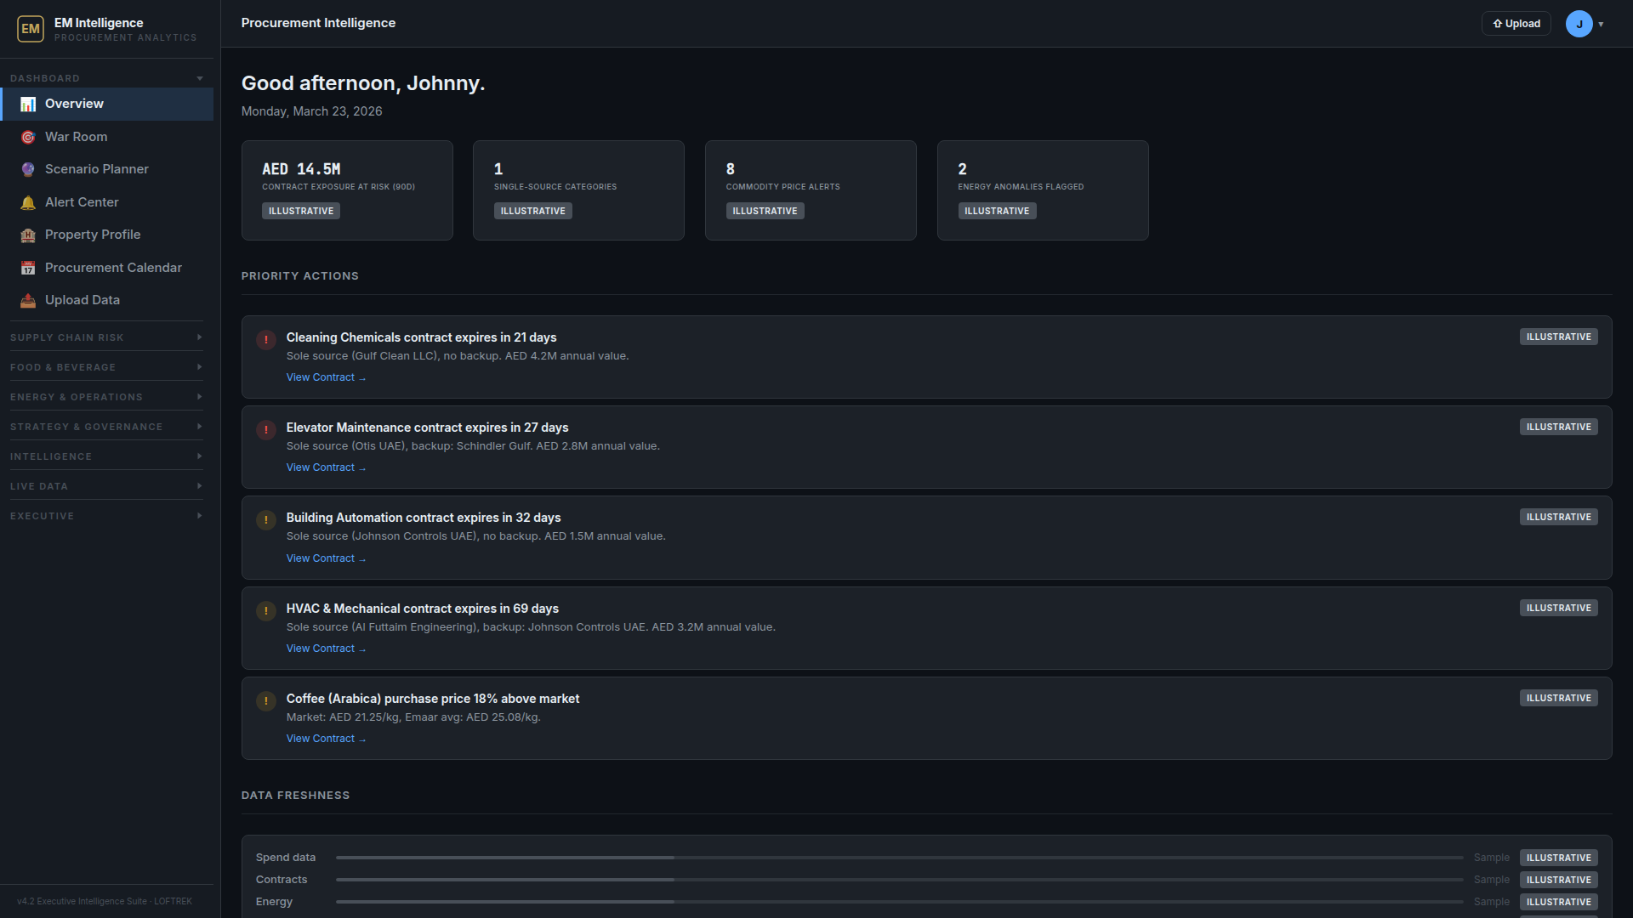Open Overview via its chart icon

[x=28, y=104]
